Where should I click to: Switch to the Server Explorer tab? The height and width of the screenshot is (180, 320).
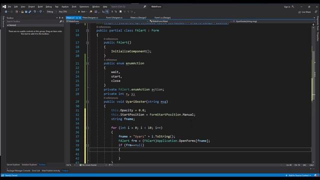[13, 164]
